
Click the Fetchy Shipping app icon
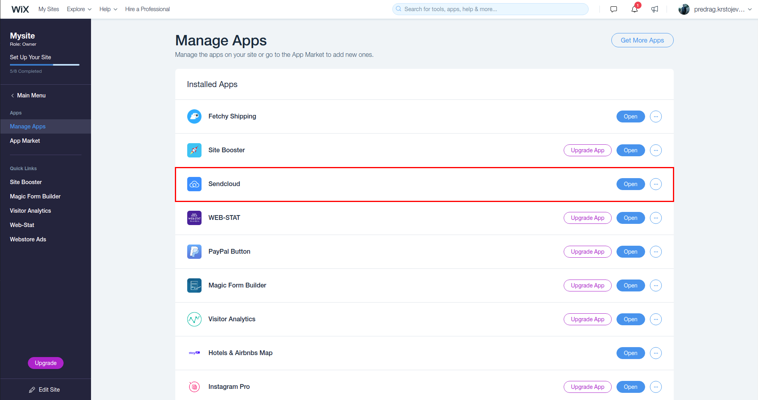tap(194, 117)
